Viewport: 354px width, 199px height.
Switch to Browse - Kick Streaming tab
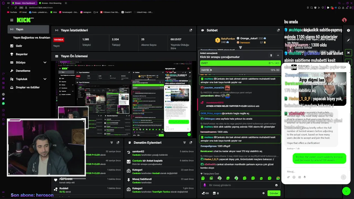pos(51,3)
